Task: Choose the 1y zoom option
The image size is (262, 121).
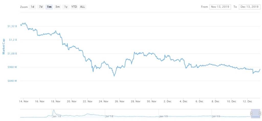Action: coord(66,7)
